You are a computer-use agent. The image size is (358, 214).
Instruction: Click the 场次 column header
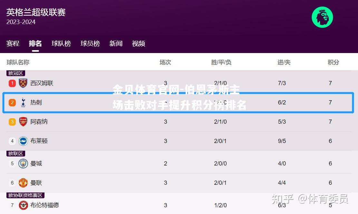point(165,62)
